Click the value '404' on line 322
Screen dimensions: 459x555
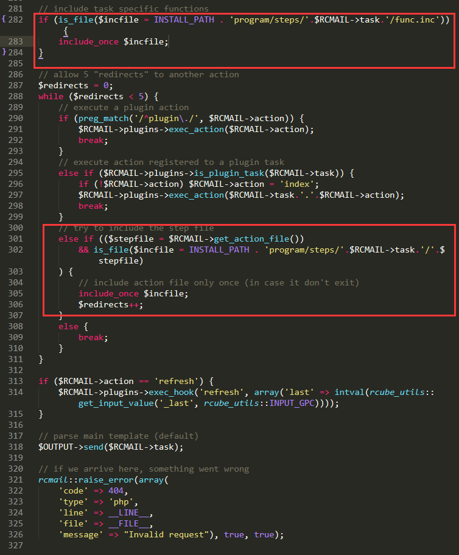pos(116,490)
